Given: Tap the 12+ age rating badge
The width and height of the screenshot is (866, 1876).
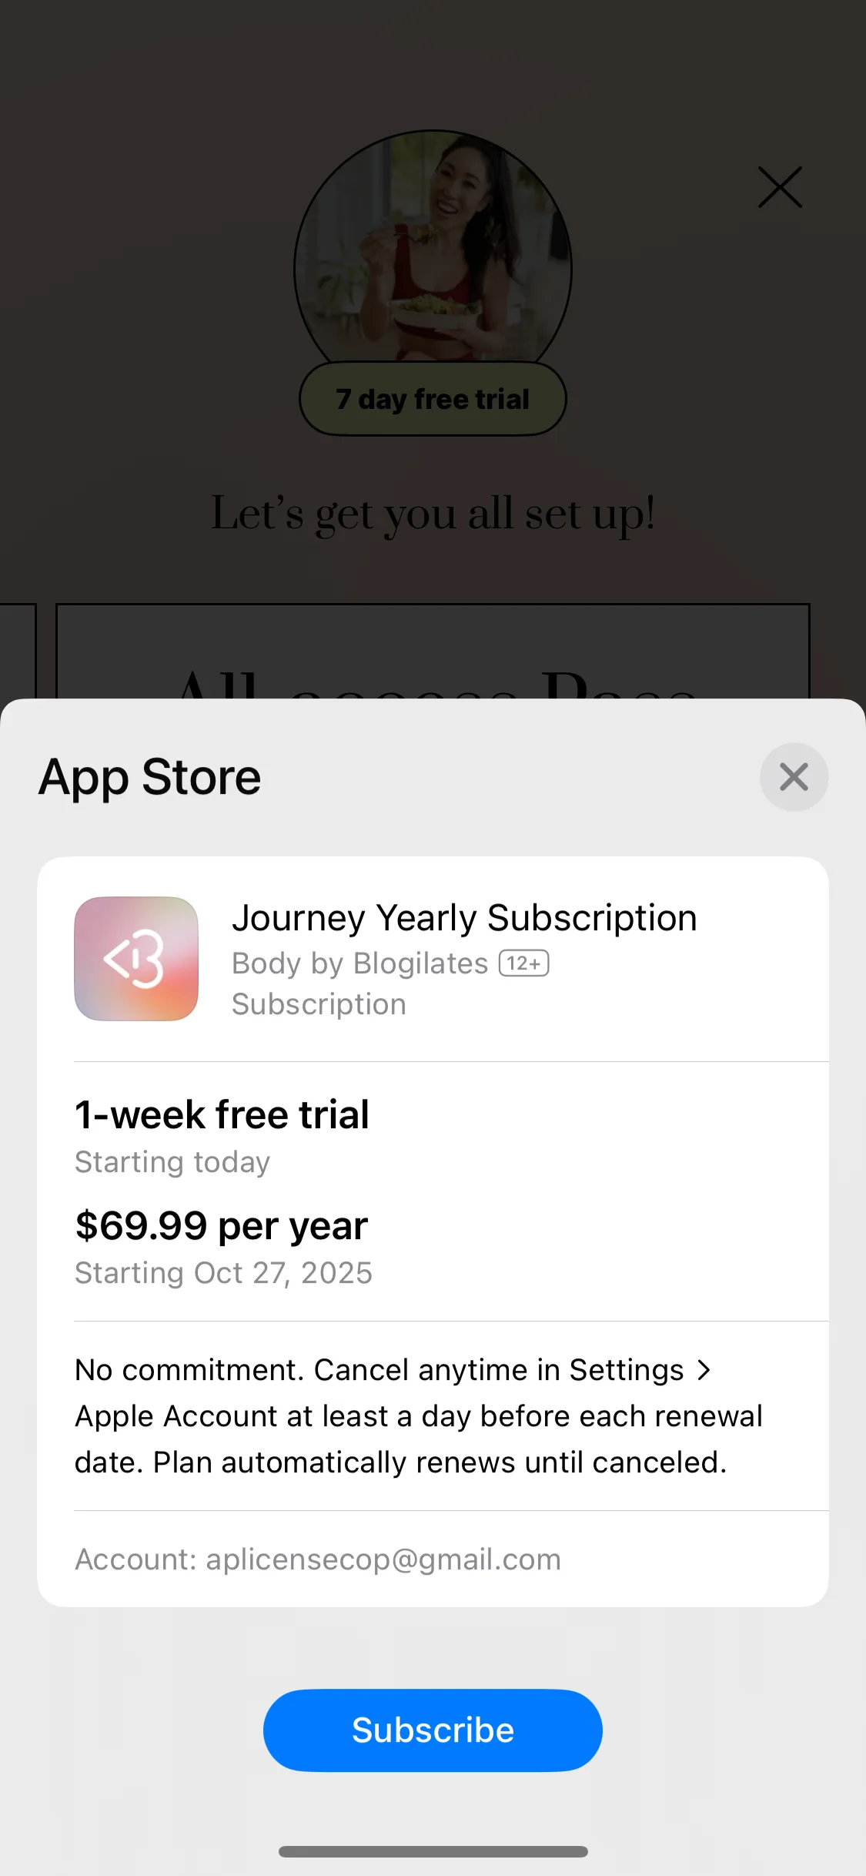Looking at the screenshot, I should pos(524,963).
